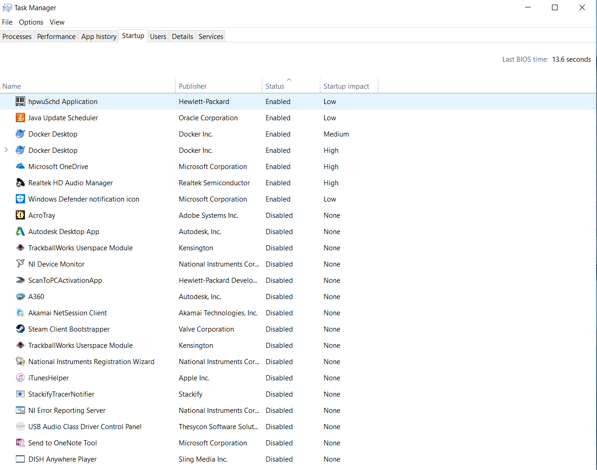Go to the Details tab
Viewport: 597px width, 470px height.
pos(182,37)
